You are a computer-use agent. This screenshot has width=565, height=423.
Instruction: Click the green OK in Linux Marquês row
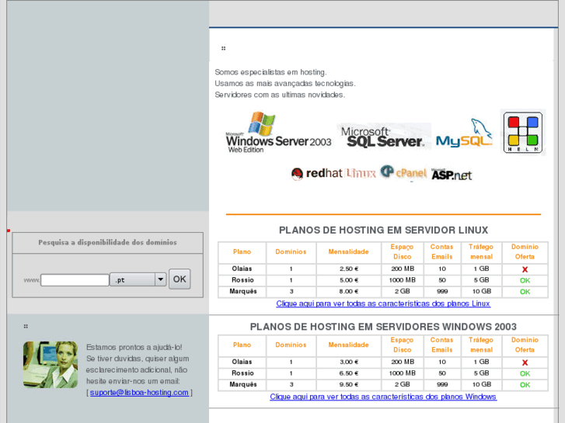525,292
